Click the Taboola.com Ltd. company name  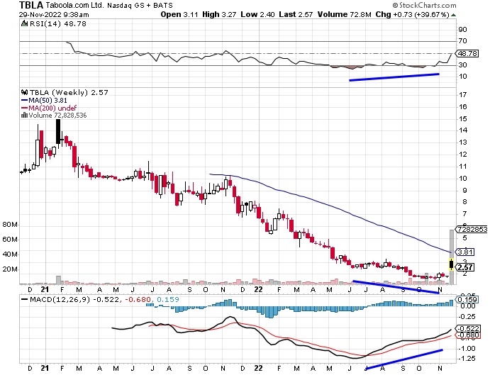[75, 5]
